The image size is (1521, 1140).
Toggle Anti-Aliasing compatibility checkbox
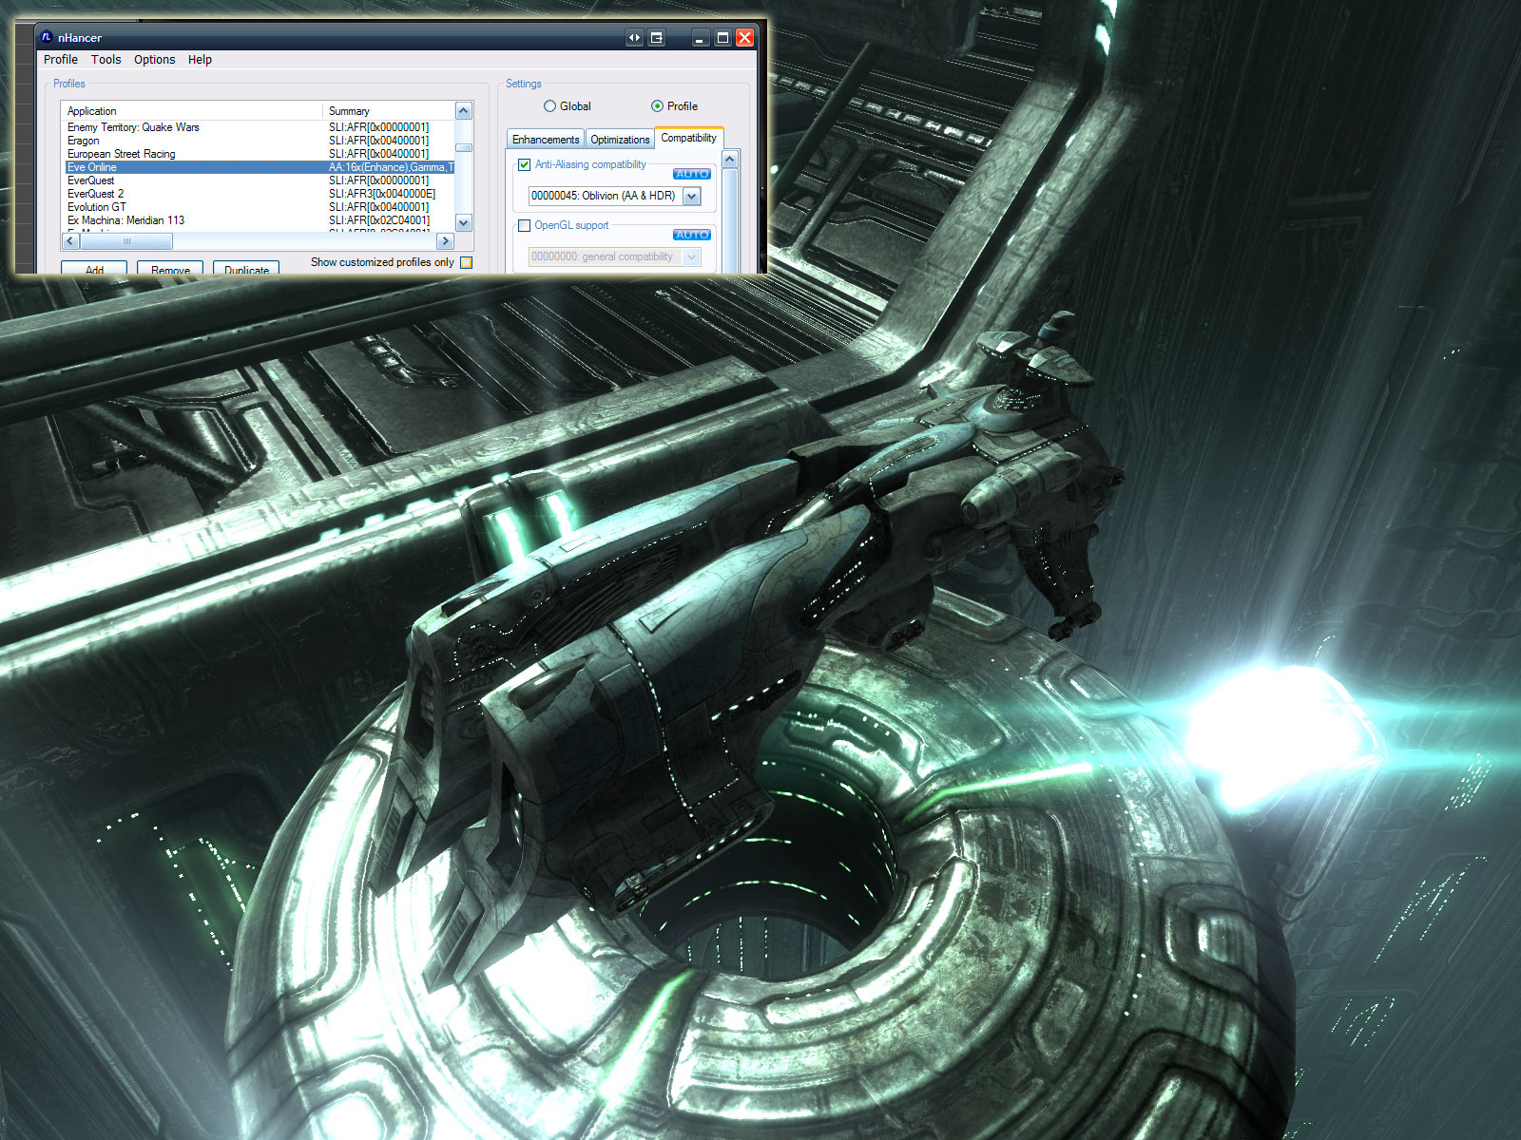tap(524, 164)
